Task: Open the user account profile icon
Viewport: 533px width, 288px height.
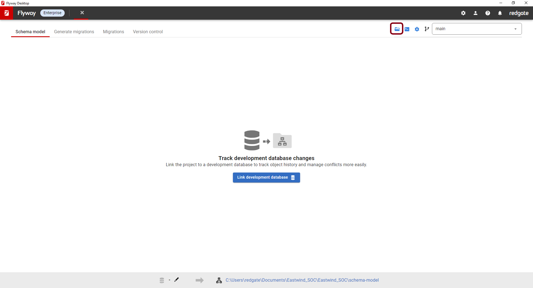Action: 476,13
